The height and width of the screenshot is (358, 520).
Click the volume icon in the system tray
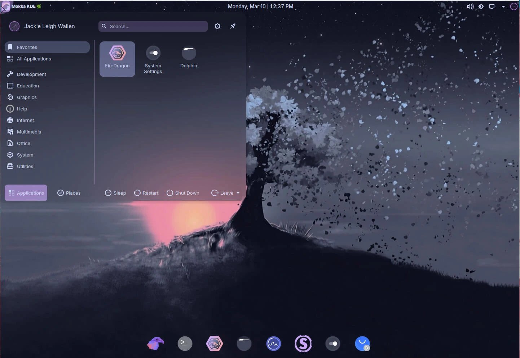(470, 6)
